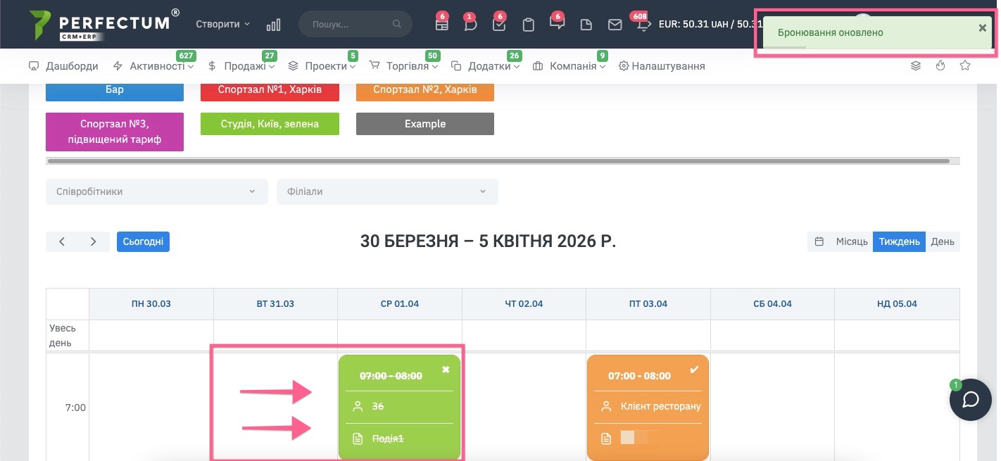Image resolution: width=1001 pixels, height=461 pixels.
Task: Open the statistics bar chart icon
Action: 273,25
